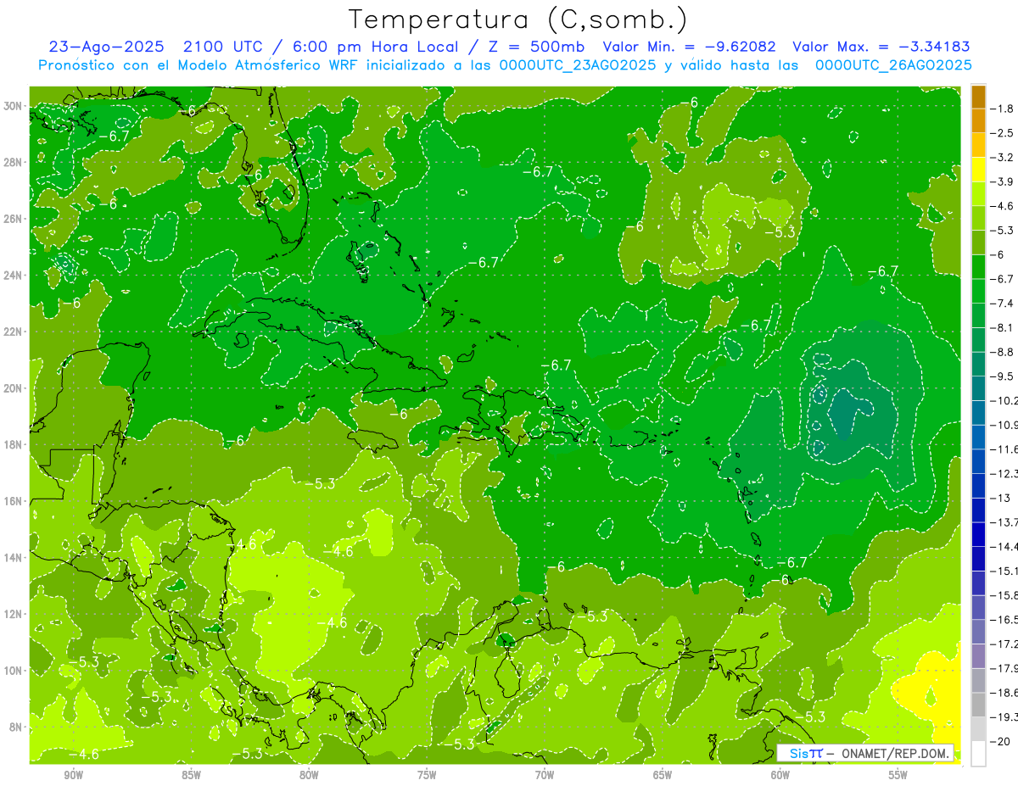Click the "12N" latitude axis label
The height and width of the screenshot is (786, 1018).
pos(14,614)
